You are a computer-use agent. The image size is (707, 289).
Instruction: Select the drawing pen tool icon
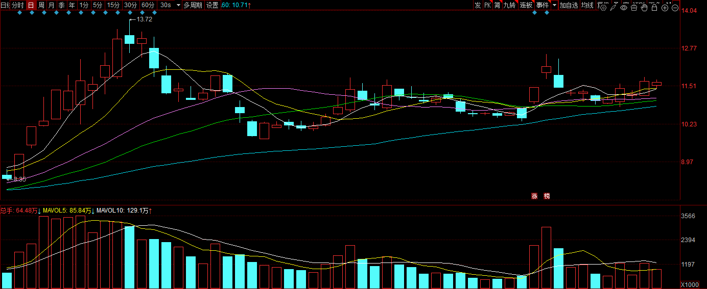pos(614,8)
